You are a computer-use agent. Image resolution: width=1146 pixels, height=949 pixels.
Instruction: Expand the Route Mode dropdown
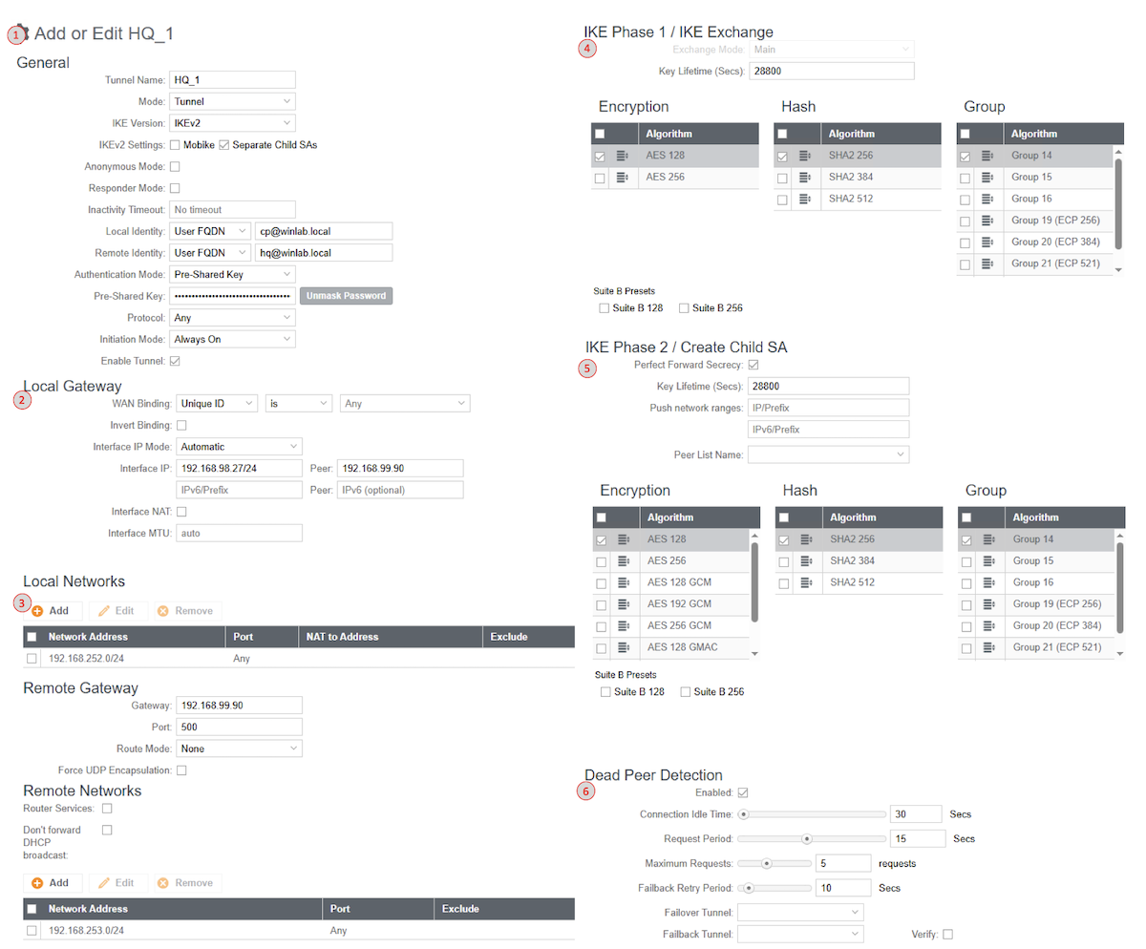pos(239,748)
